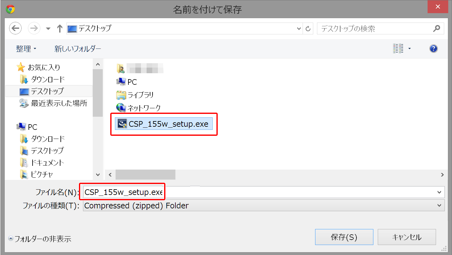Click the search magnifier icon
Image resolution: width=452 pixels, height=255 pixels.
(x=436, y=28)
